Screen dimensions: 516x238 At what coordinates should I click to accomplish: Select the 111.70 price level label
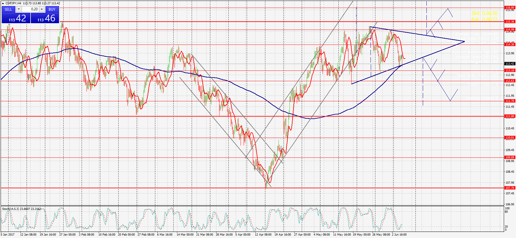(510, 101)
